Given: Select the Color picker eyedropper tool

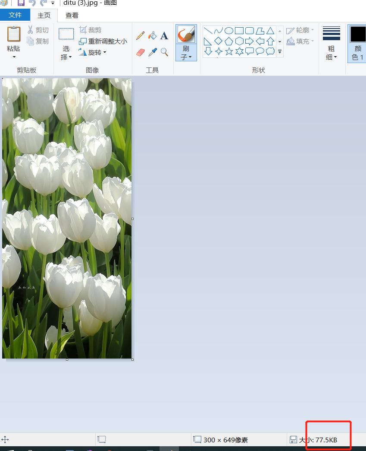Looking at the screenshot, I should (153, 52).
